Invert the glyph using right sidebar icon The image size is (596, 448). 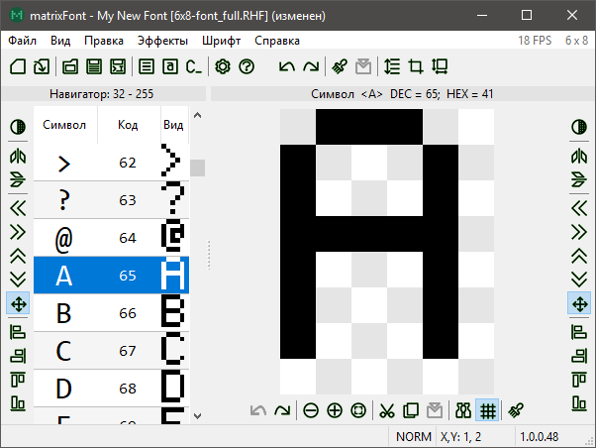click(x=579, y=127)
